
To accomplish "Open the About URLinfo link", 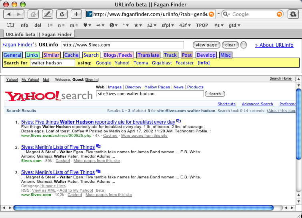I will click(x=274, y=45).
